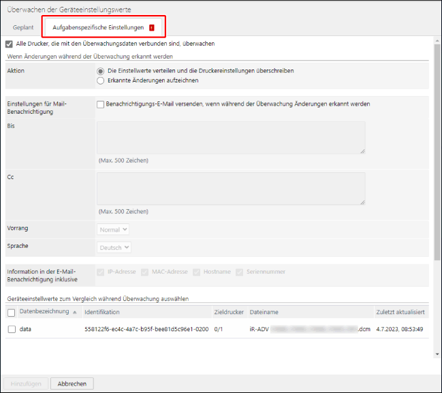Click the red warning icon on tab
The height and width of the screenshot is (393, 442).
pyautogui.click(x=151, y=28)
